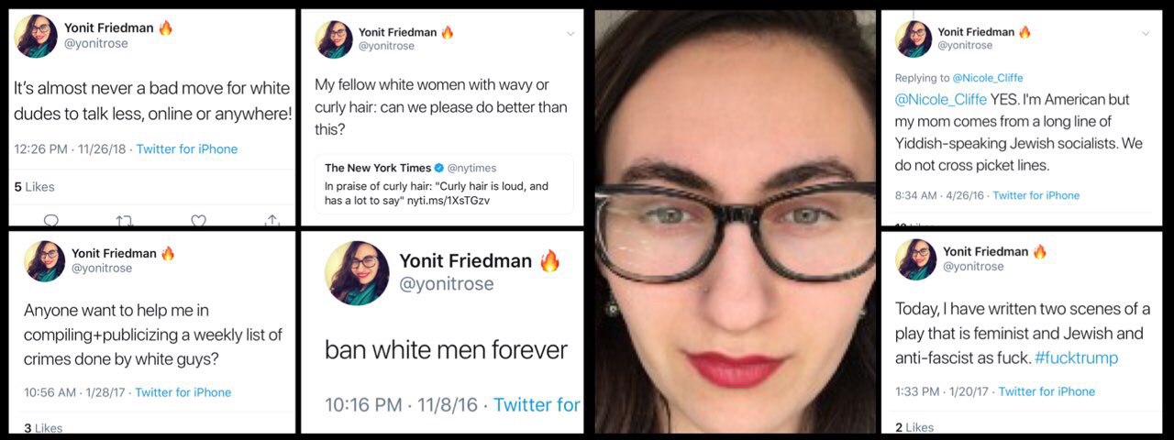Viewport: 1174px width, 440px height.
Task: Click the #fucktrump hashtag
Action: pos(1076,357)
